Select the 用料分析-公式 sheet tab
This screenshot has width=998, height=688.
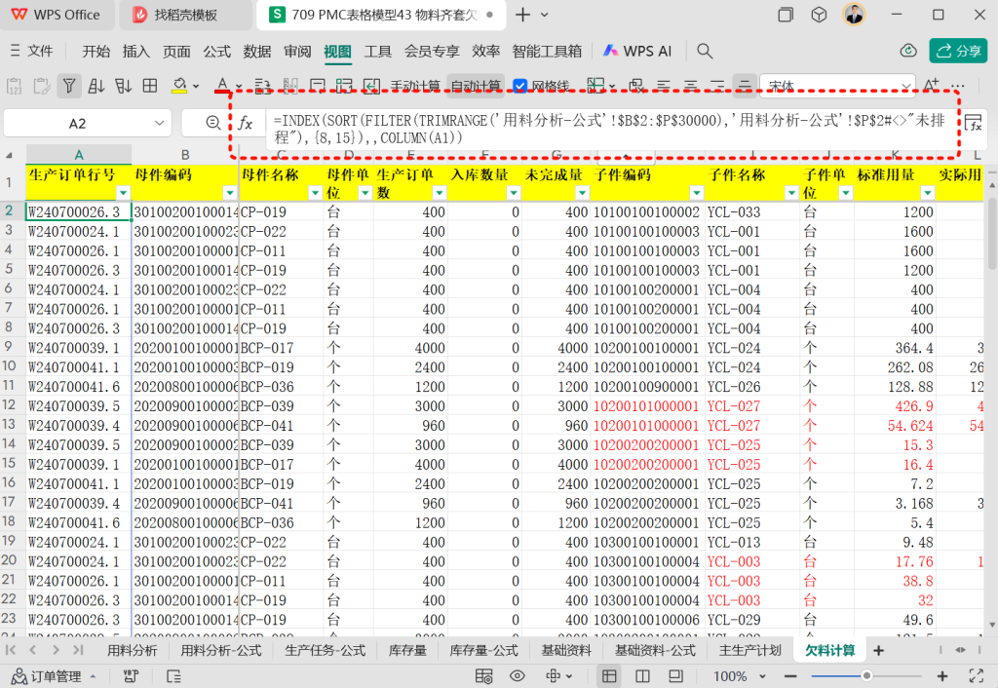click(x=221, y=650)
